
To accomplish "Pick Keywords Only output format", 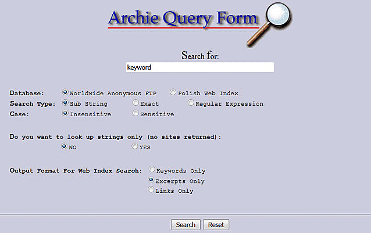I will 152,169.
